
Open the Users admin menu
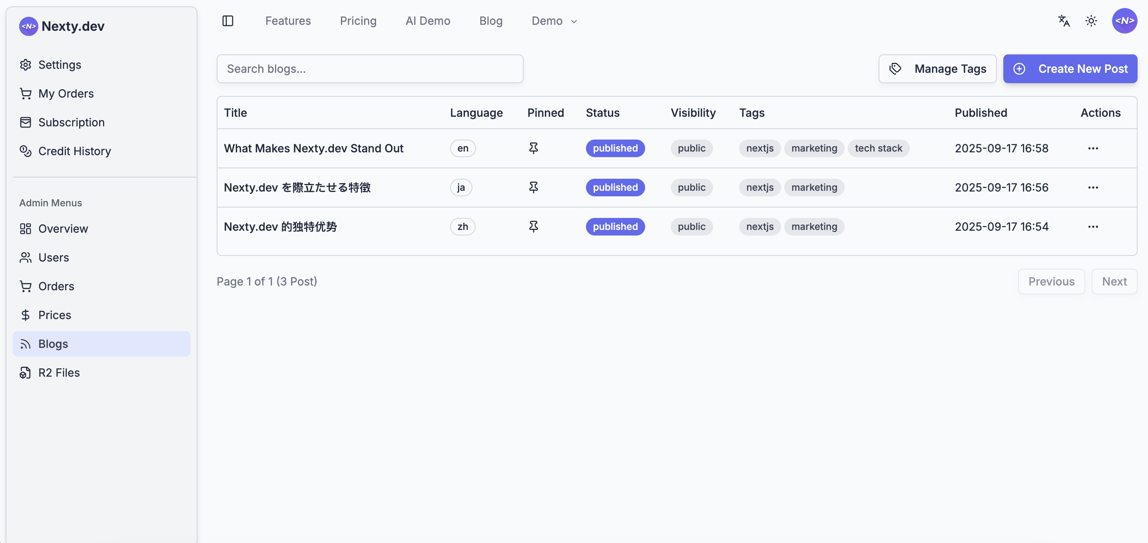pyautogui.click(x=54, y=257)
